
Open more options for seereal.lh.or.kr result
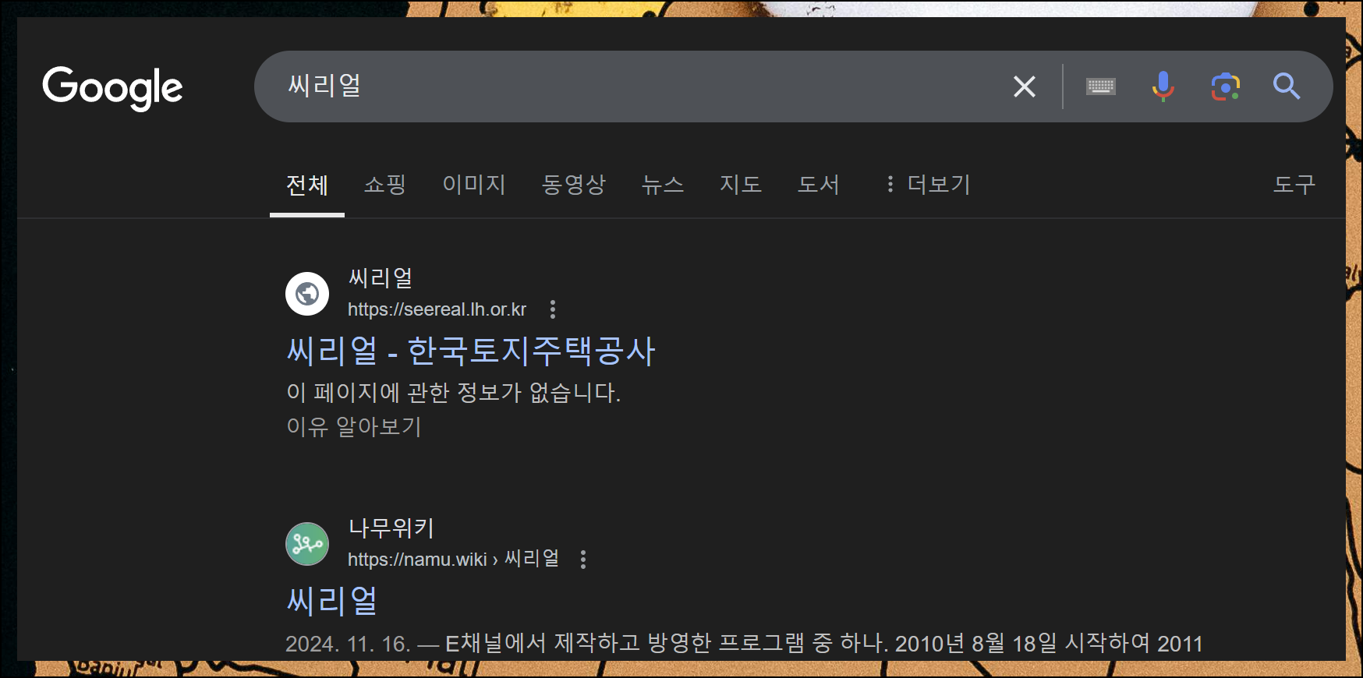click(x=553, y=309)
